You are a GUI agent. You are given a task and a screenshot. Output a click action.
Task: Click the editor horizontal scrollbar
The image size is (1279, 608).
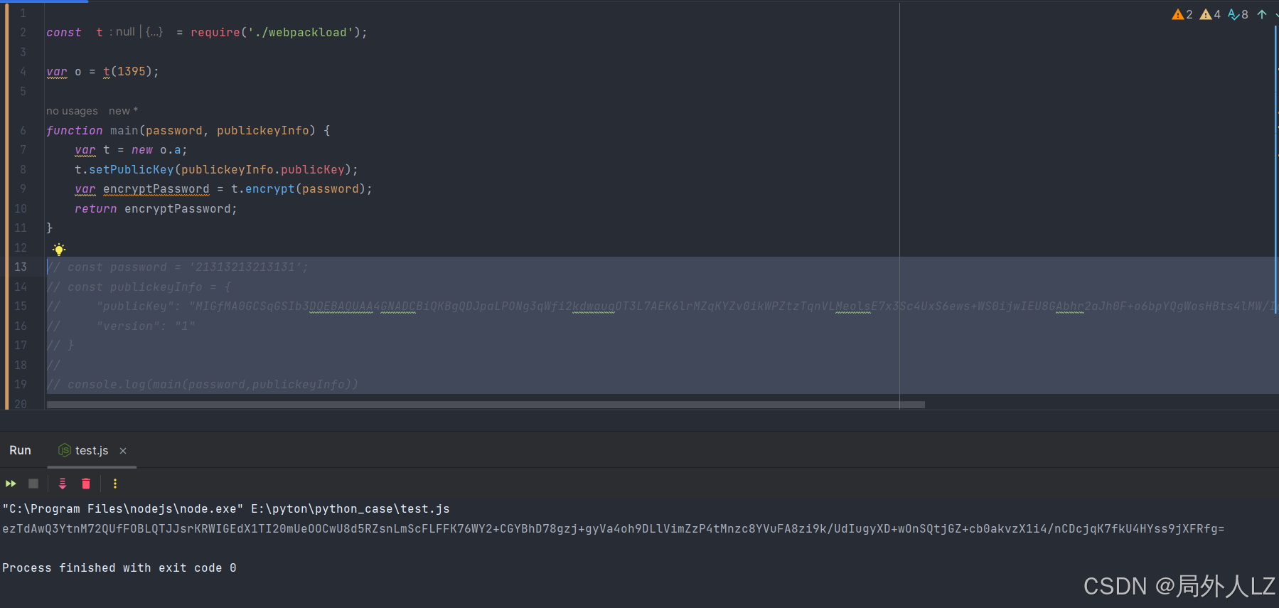click(486, 405)
